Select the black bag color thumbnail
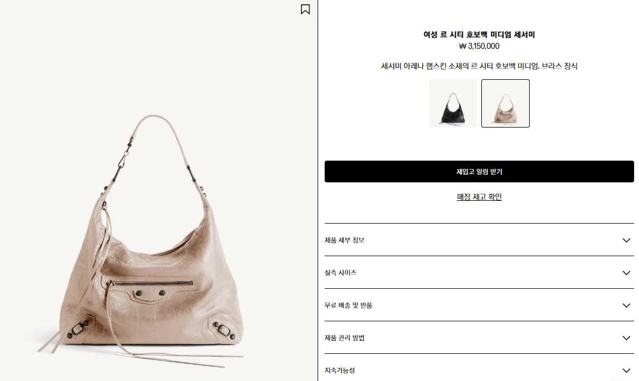 (x=453, y=103)
